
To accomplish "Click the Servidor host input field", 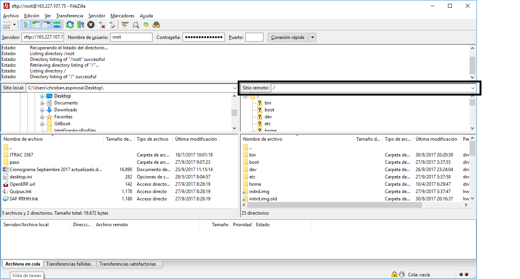I will [x=43, y=37].
